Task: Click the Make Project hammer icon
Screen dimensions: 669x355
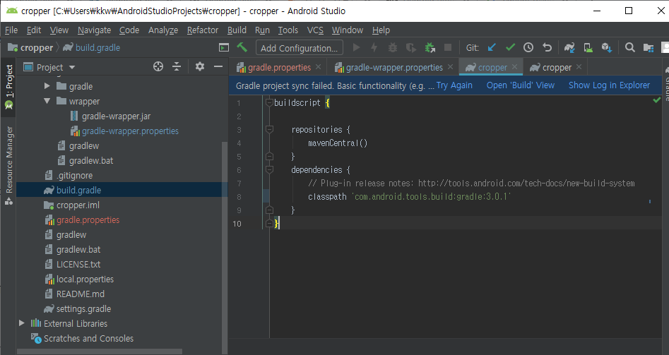Action: point(242,47)
